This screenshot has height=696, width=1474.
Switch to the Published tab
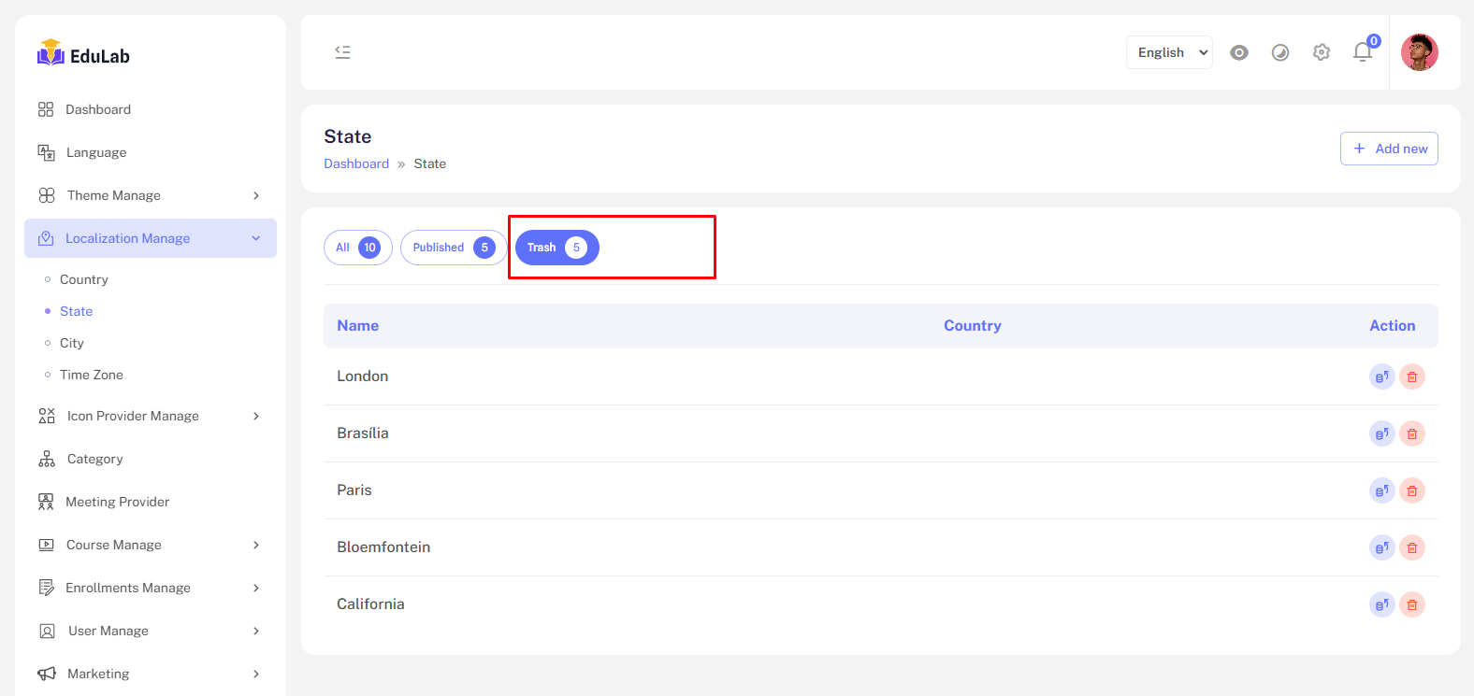tap(453, 248)
